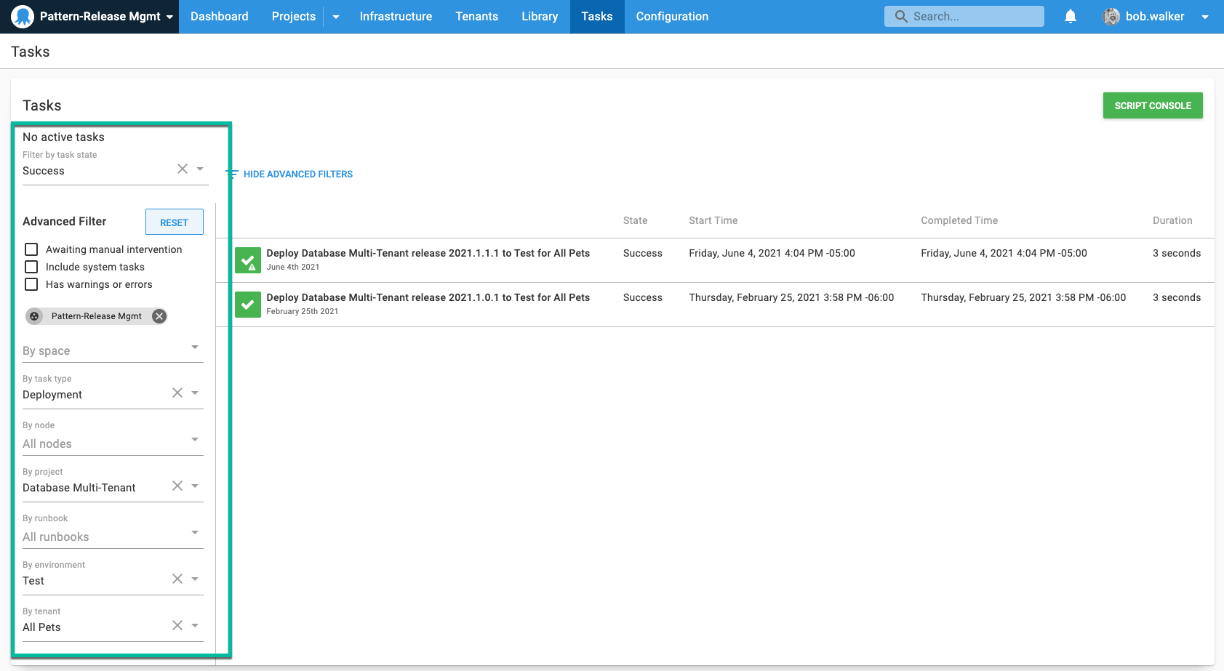1224x671 pixels.
Task: Open the Script Console
Action: point(1153,105)
